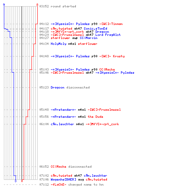The height and width of the screenshot is (195, 175).
Task: Select Wagenhe[BAER] in the 07:06 aug kill
Action: click(x=63, y=179)
